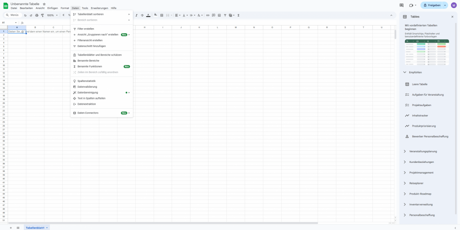Viewport: 460px width, 230px height.
Task: Open vertical align dropdown
Action: 186,15
